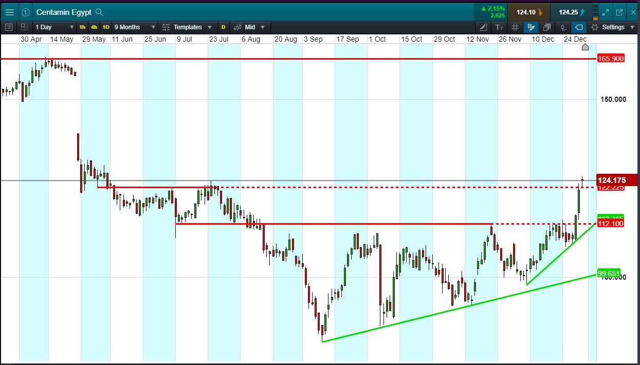
Task: Select the 99.651 green trendline label
Action: 609,273
